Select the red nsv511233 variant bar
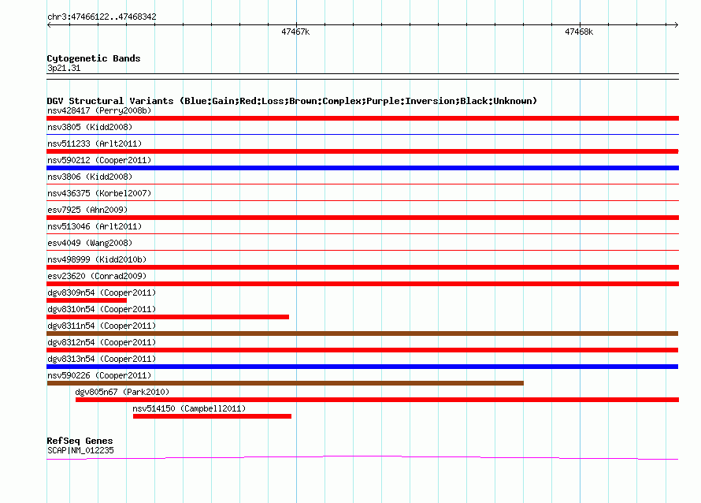Viewport: 701px width, 503px height. (362, 151)
